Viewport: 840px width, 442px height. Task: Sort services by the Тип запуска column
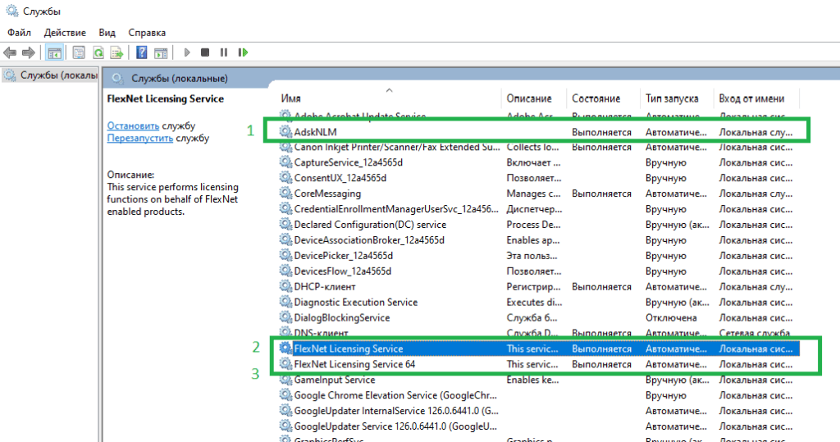pyautogui.click(x=672, y=98)
